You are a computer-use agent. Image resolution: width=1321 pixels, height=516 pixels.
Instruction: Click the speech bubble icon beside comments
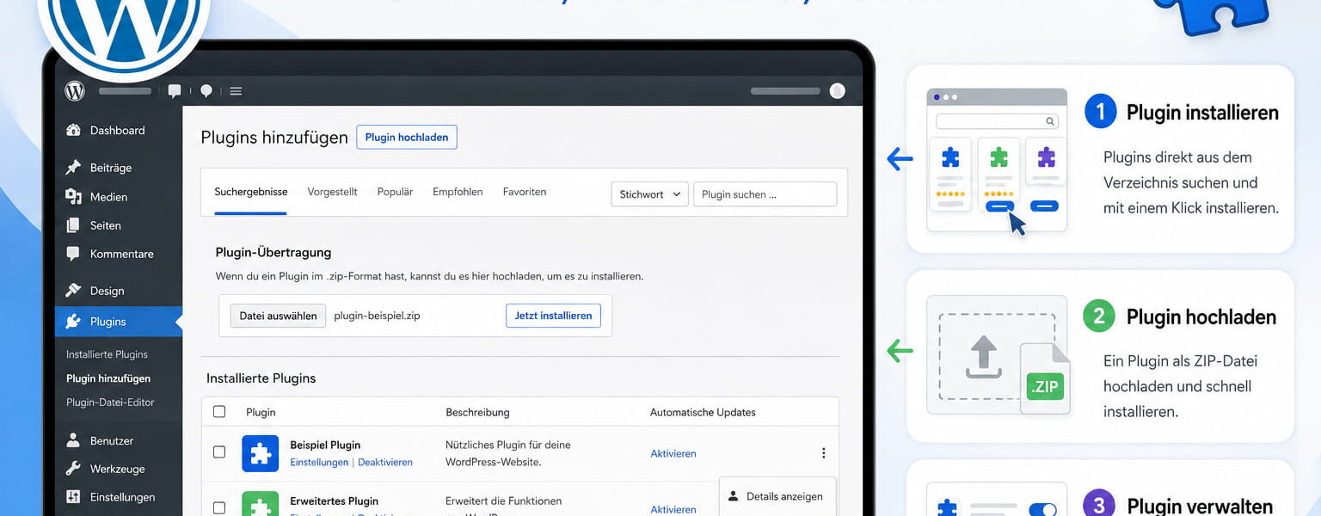click(206, 91)
